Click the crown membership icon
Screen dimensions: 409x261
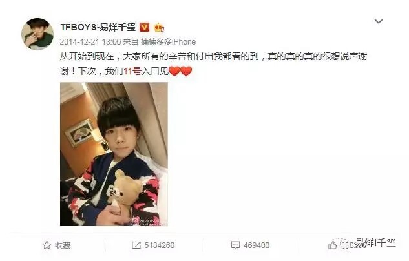[x=159, y=27]
